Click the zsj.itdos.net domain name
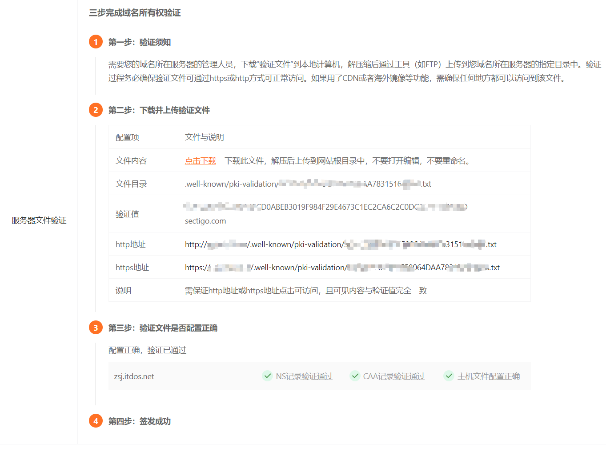The width and height of the screenshot is (606, 452). click(x=134, y=376)
